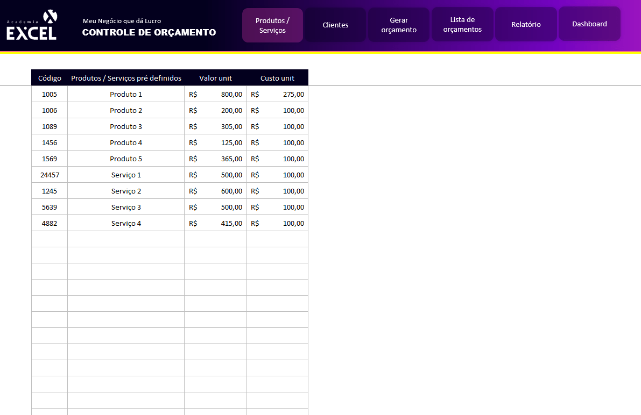The width and height of the screenshot is (641, 415).
Task: Click the Produto 5 name cell
Action: (126, 159)
